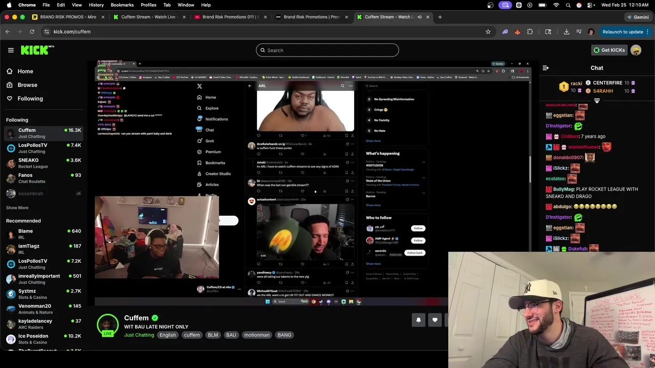Open Browse in Kick sidebar
The width and height of the screenshot is (655, 368).
pos(27,85)
